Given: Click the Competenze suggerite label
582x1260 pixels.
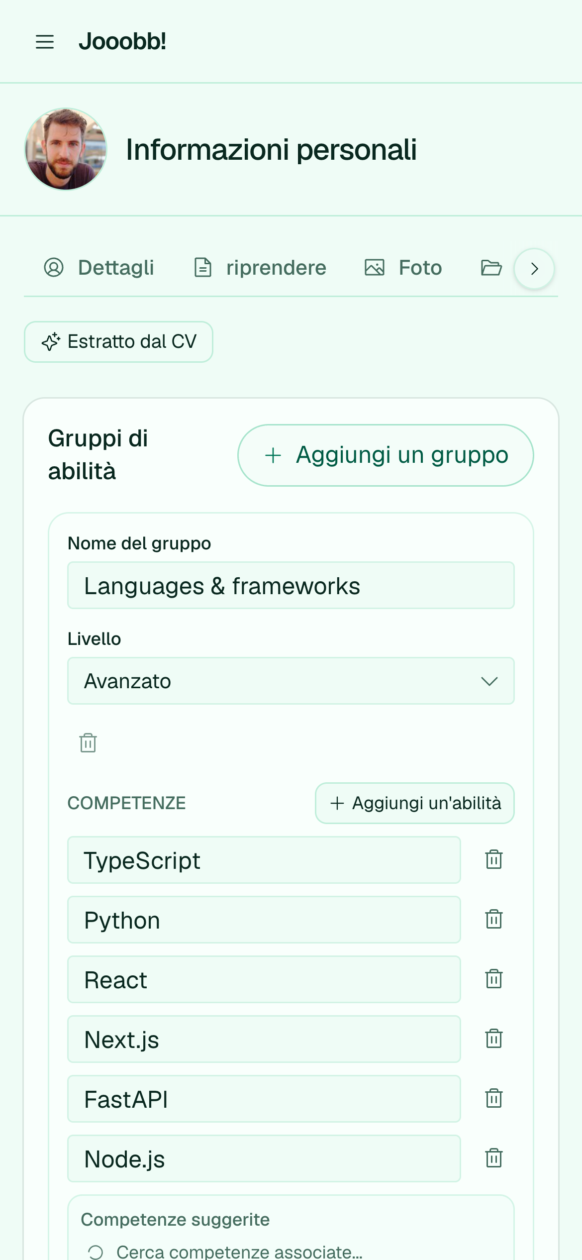Looking at the screenshot, I should point(175,1220).
